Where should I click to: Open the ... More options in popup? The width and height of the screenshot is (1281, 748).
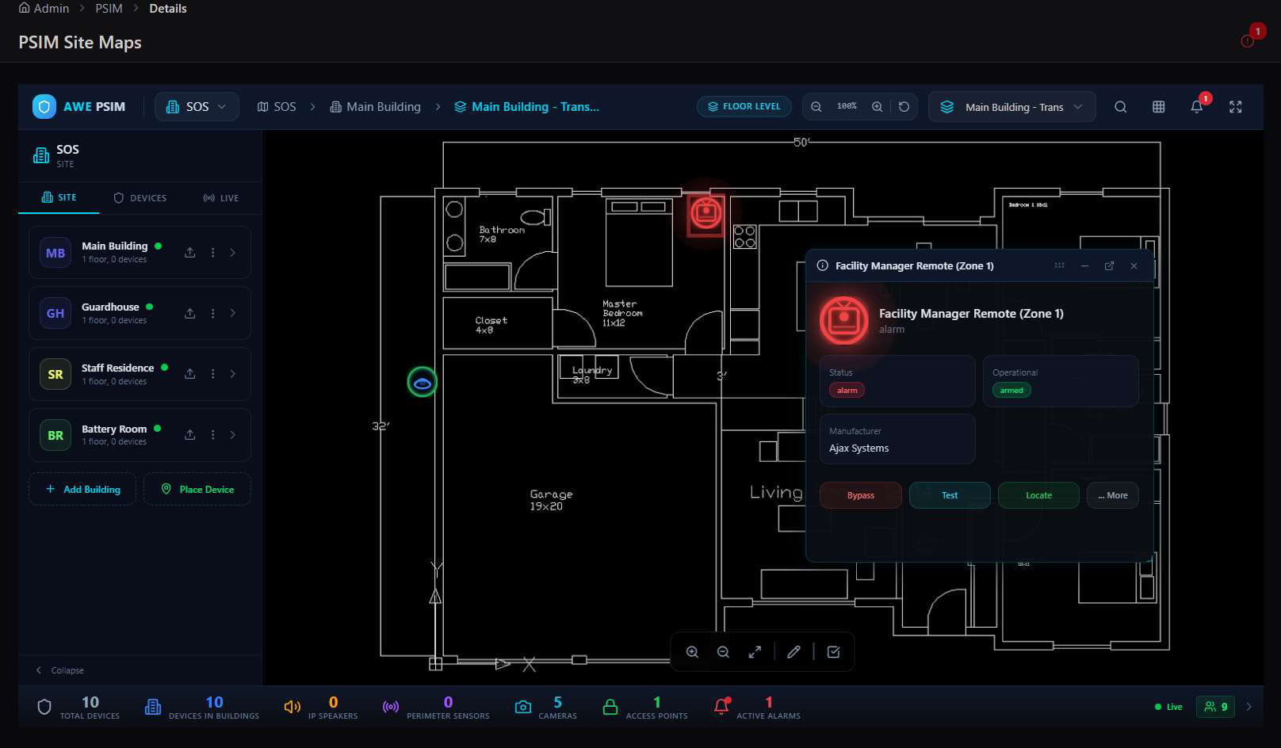(x=1113, y=495)
